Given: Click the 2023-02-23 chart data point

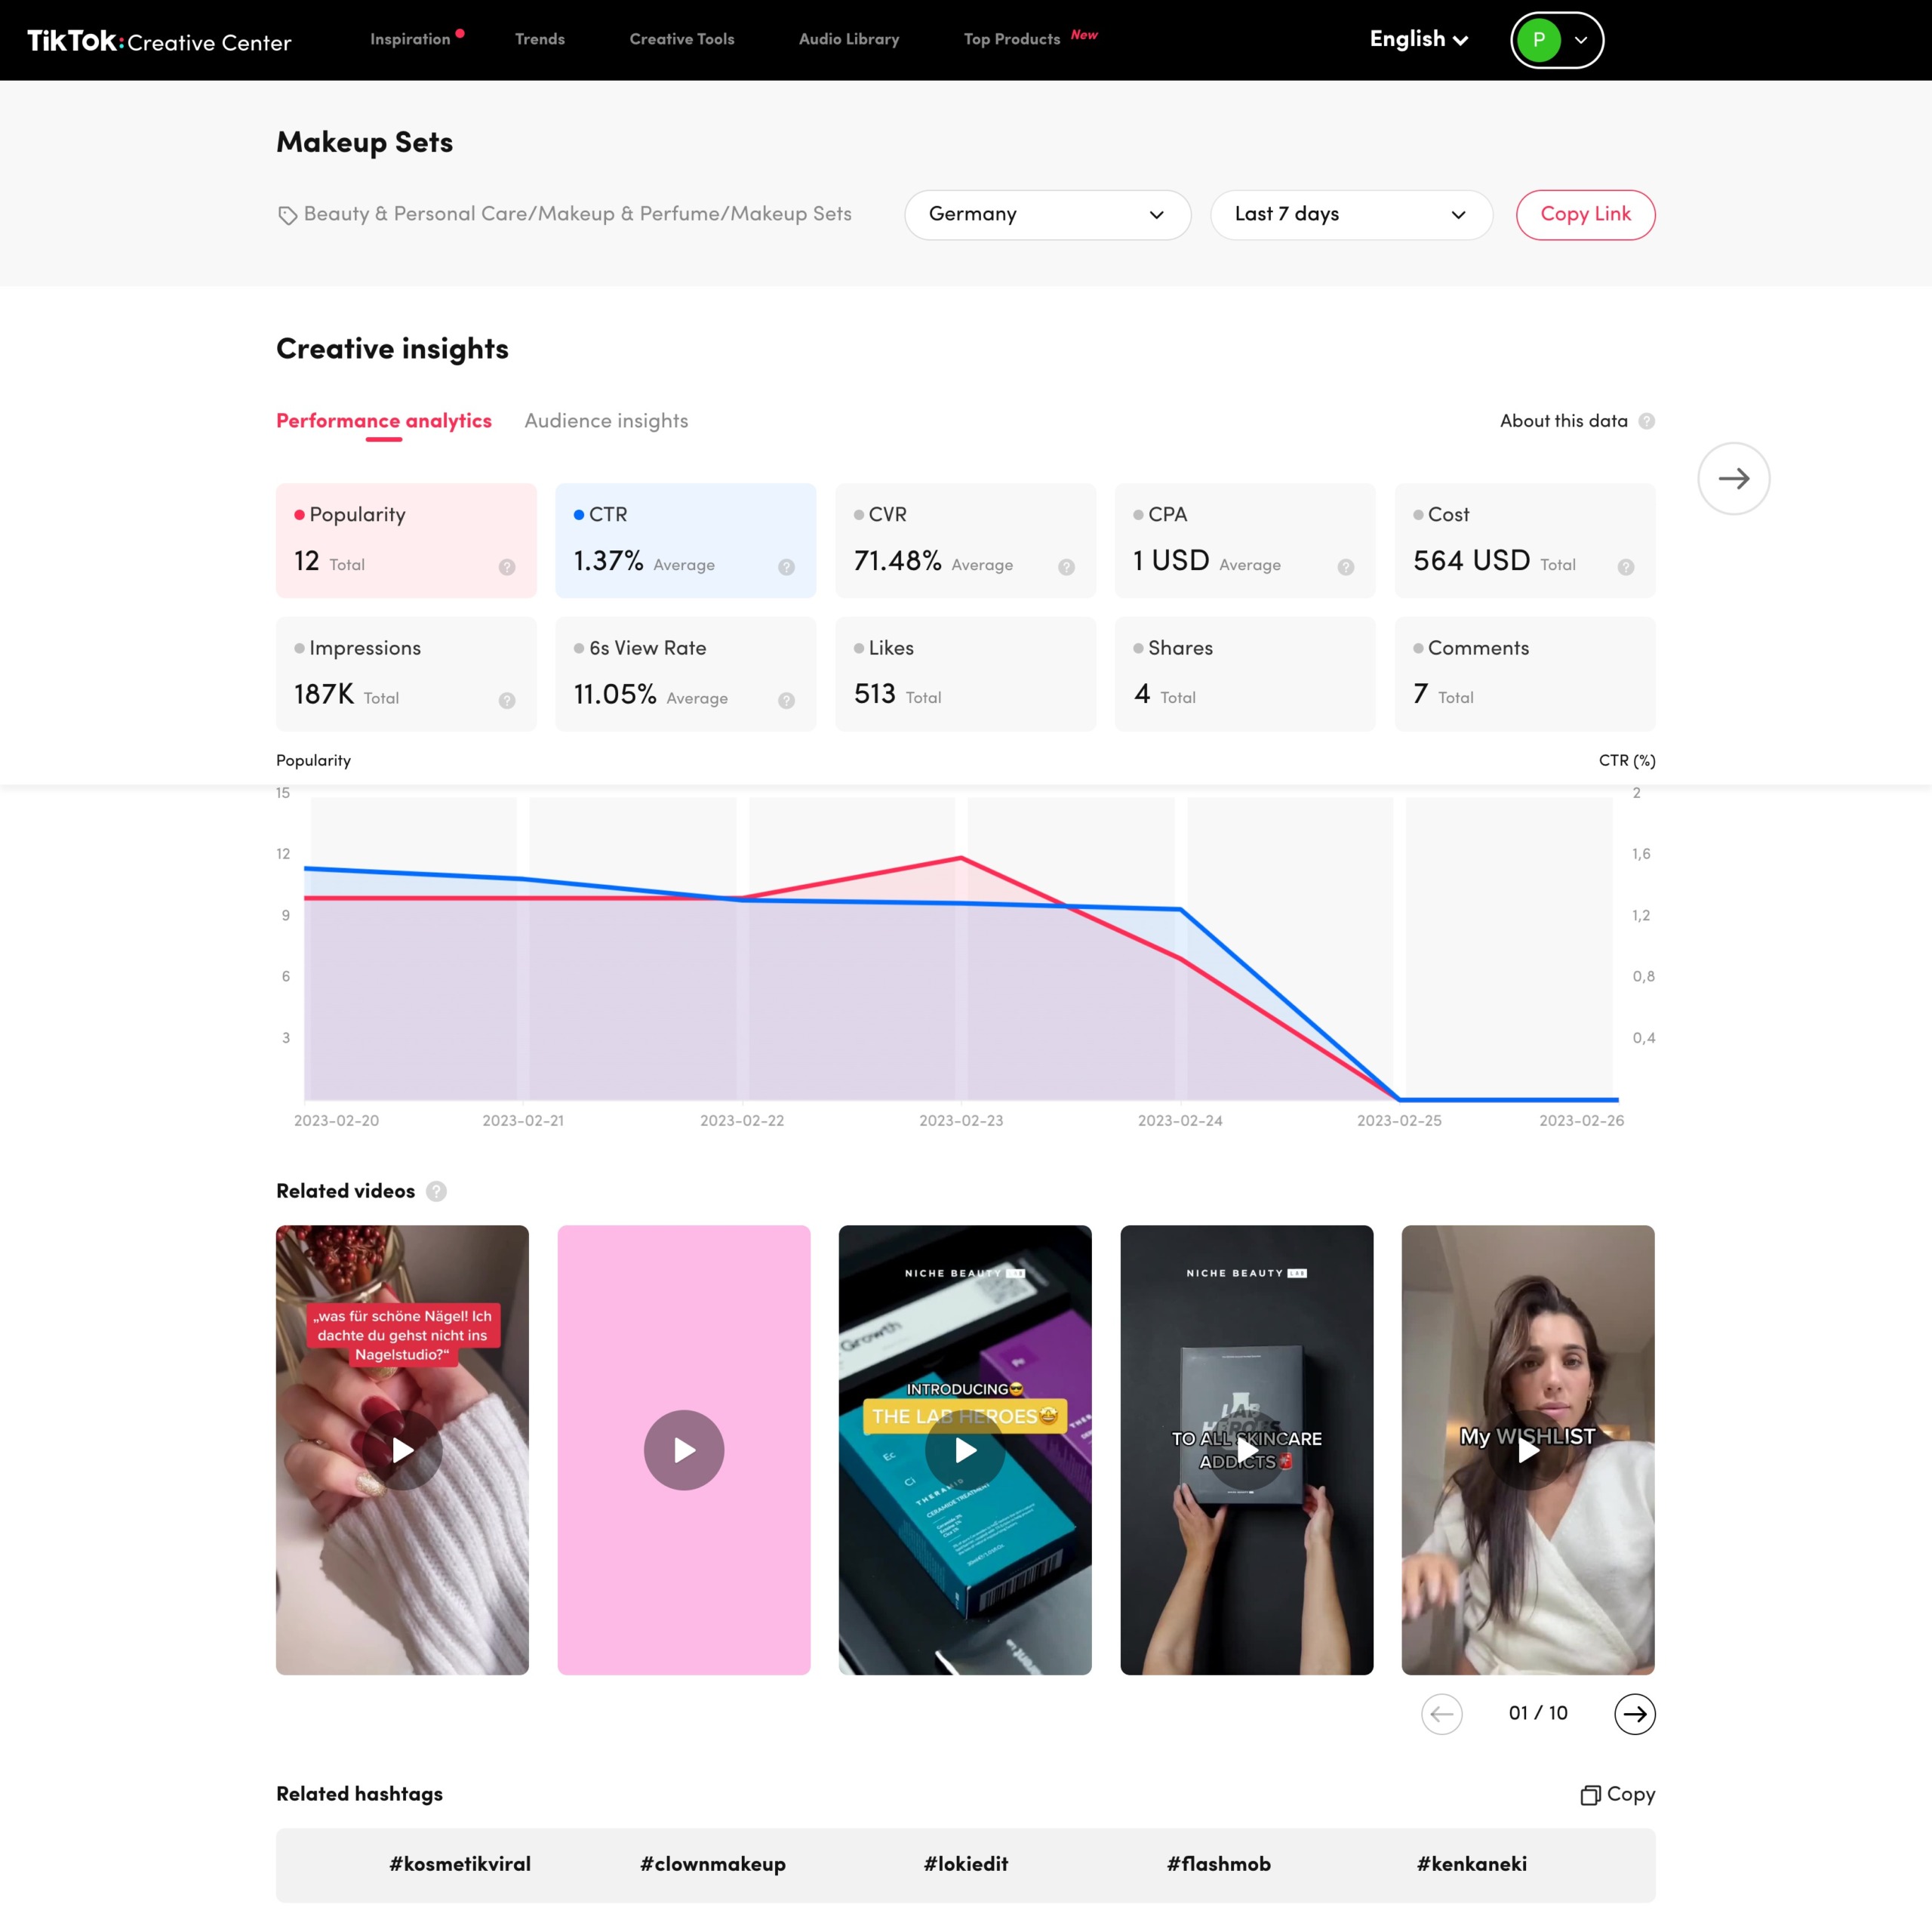Looking at the screenshot, I should click(960, 858).
